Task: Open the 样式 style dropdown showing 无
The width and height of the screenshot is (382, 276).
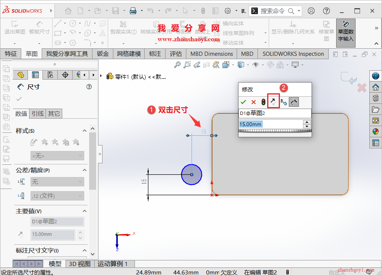Action: (x=57, y=155)
